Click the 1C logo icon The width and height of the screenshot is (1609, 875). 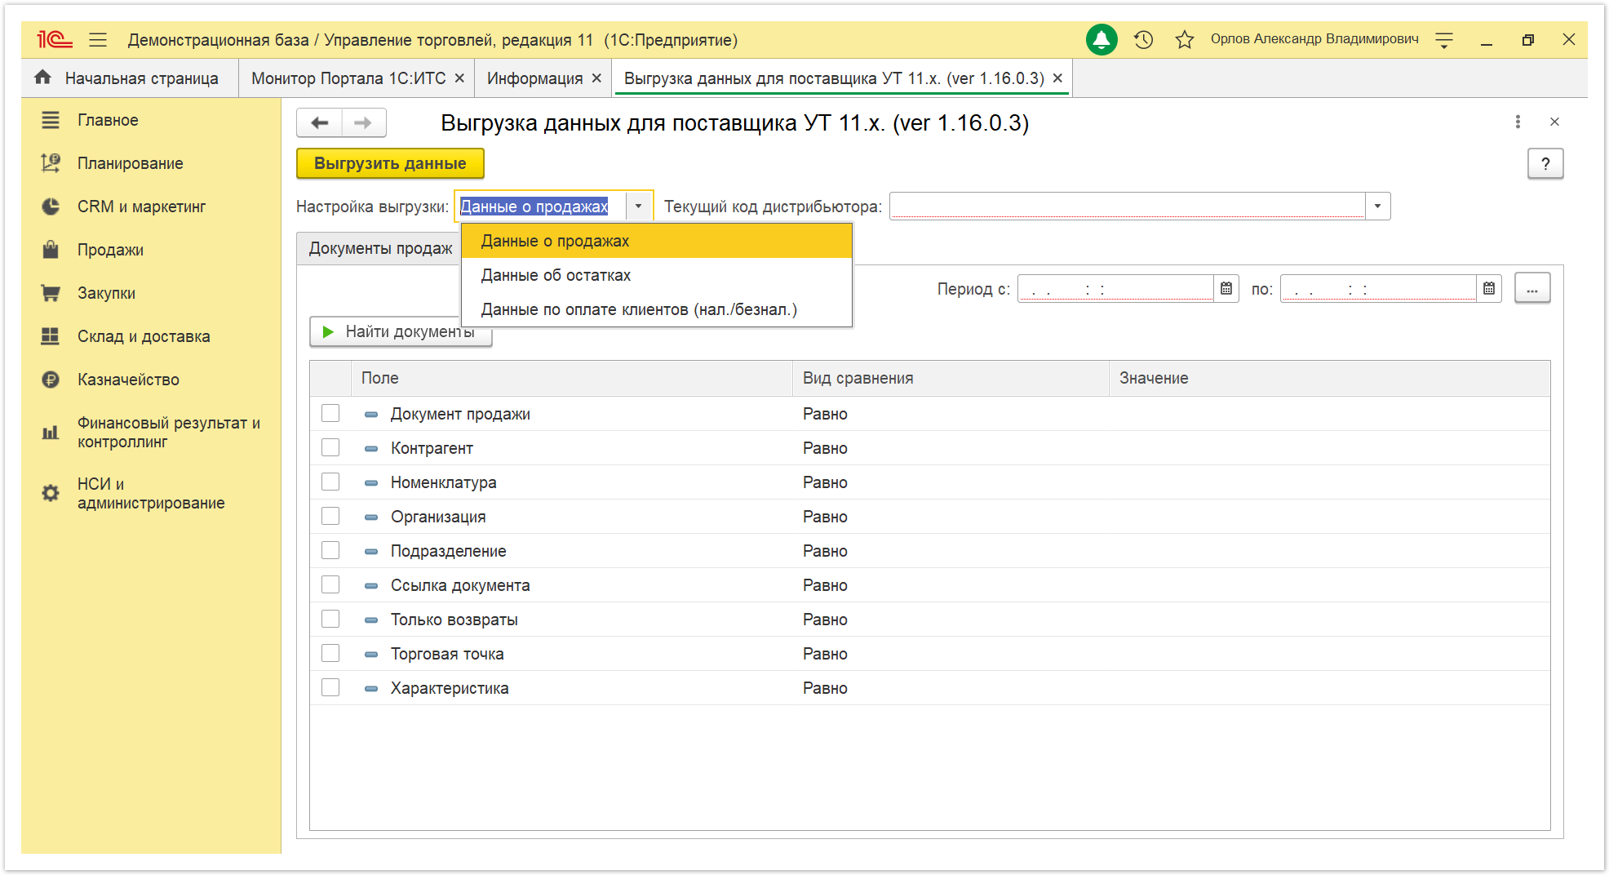[55, 39]
